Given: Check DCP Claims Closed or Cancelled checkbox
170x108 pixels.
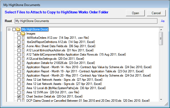Looking at the screenshot, I should tap(19, 100).
